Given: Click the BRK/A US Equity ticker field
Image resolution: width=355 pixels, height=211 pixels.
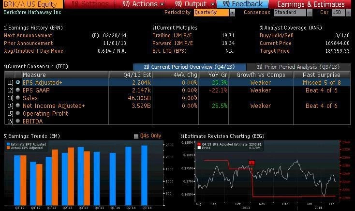Looking at the screenshot, I should 33,4.
